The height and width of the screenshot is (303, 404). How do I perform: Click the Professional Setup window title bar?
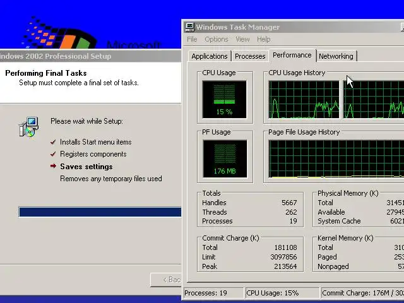(90, 56)
